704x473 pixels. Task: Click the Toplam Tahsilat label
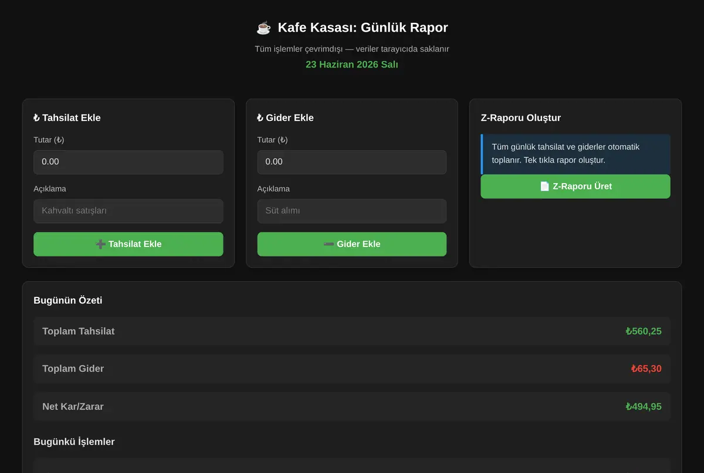pos(79,332)
